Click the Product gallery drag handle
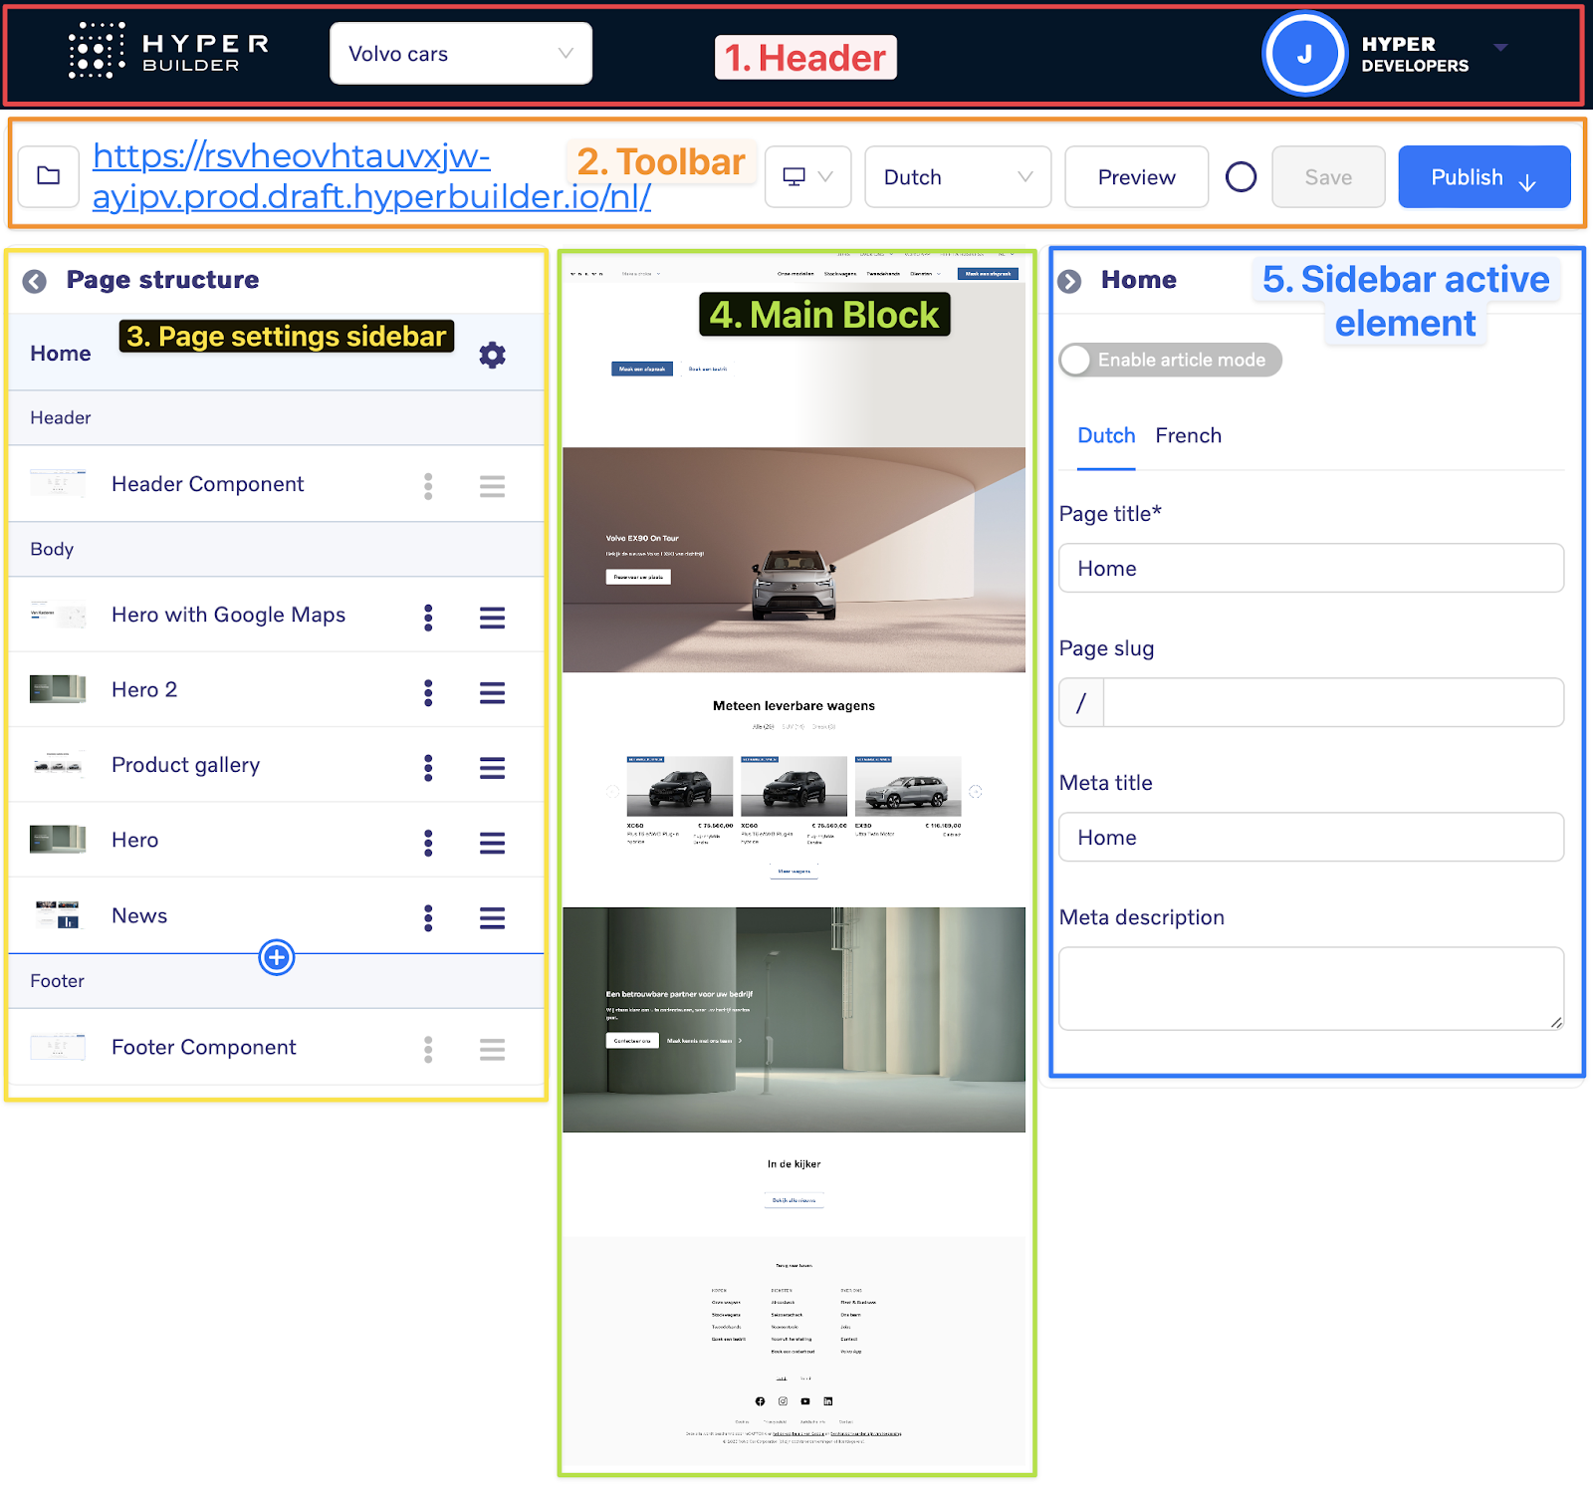Image resolution: width=1593 pixels, height=1508 pixels. point(492,768)
